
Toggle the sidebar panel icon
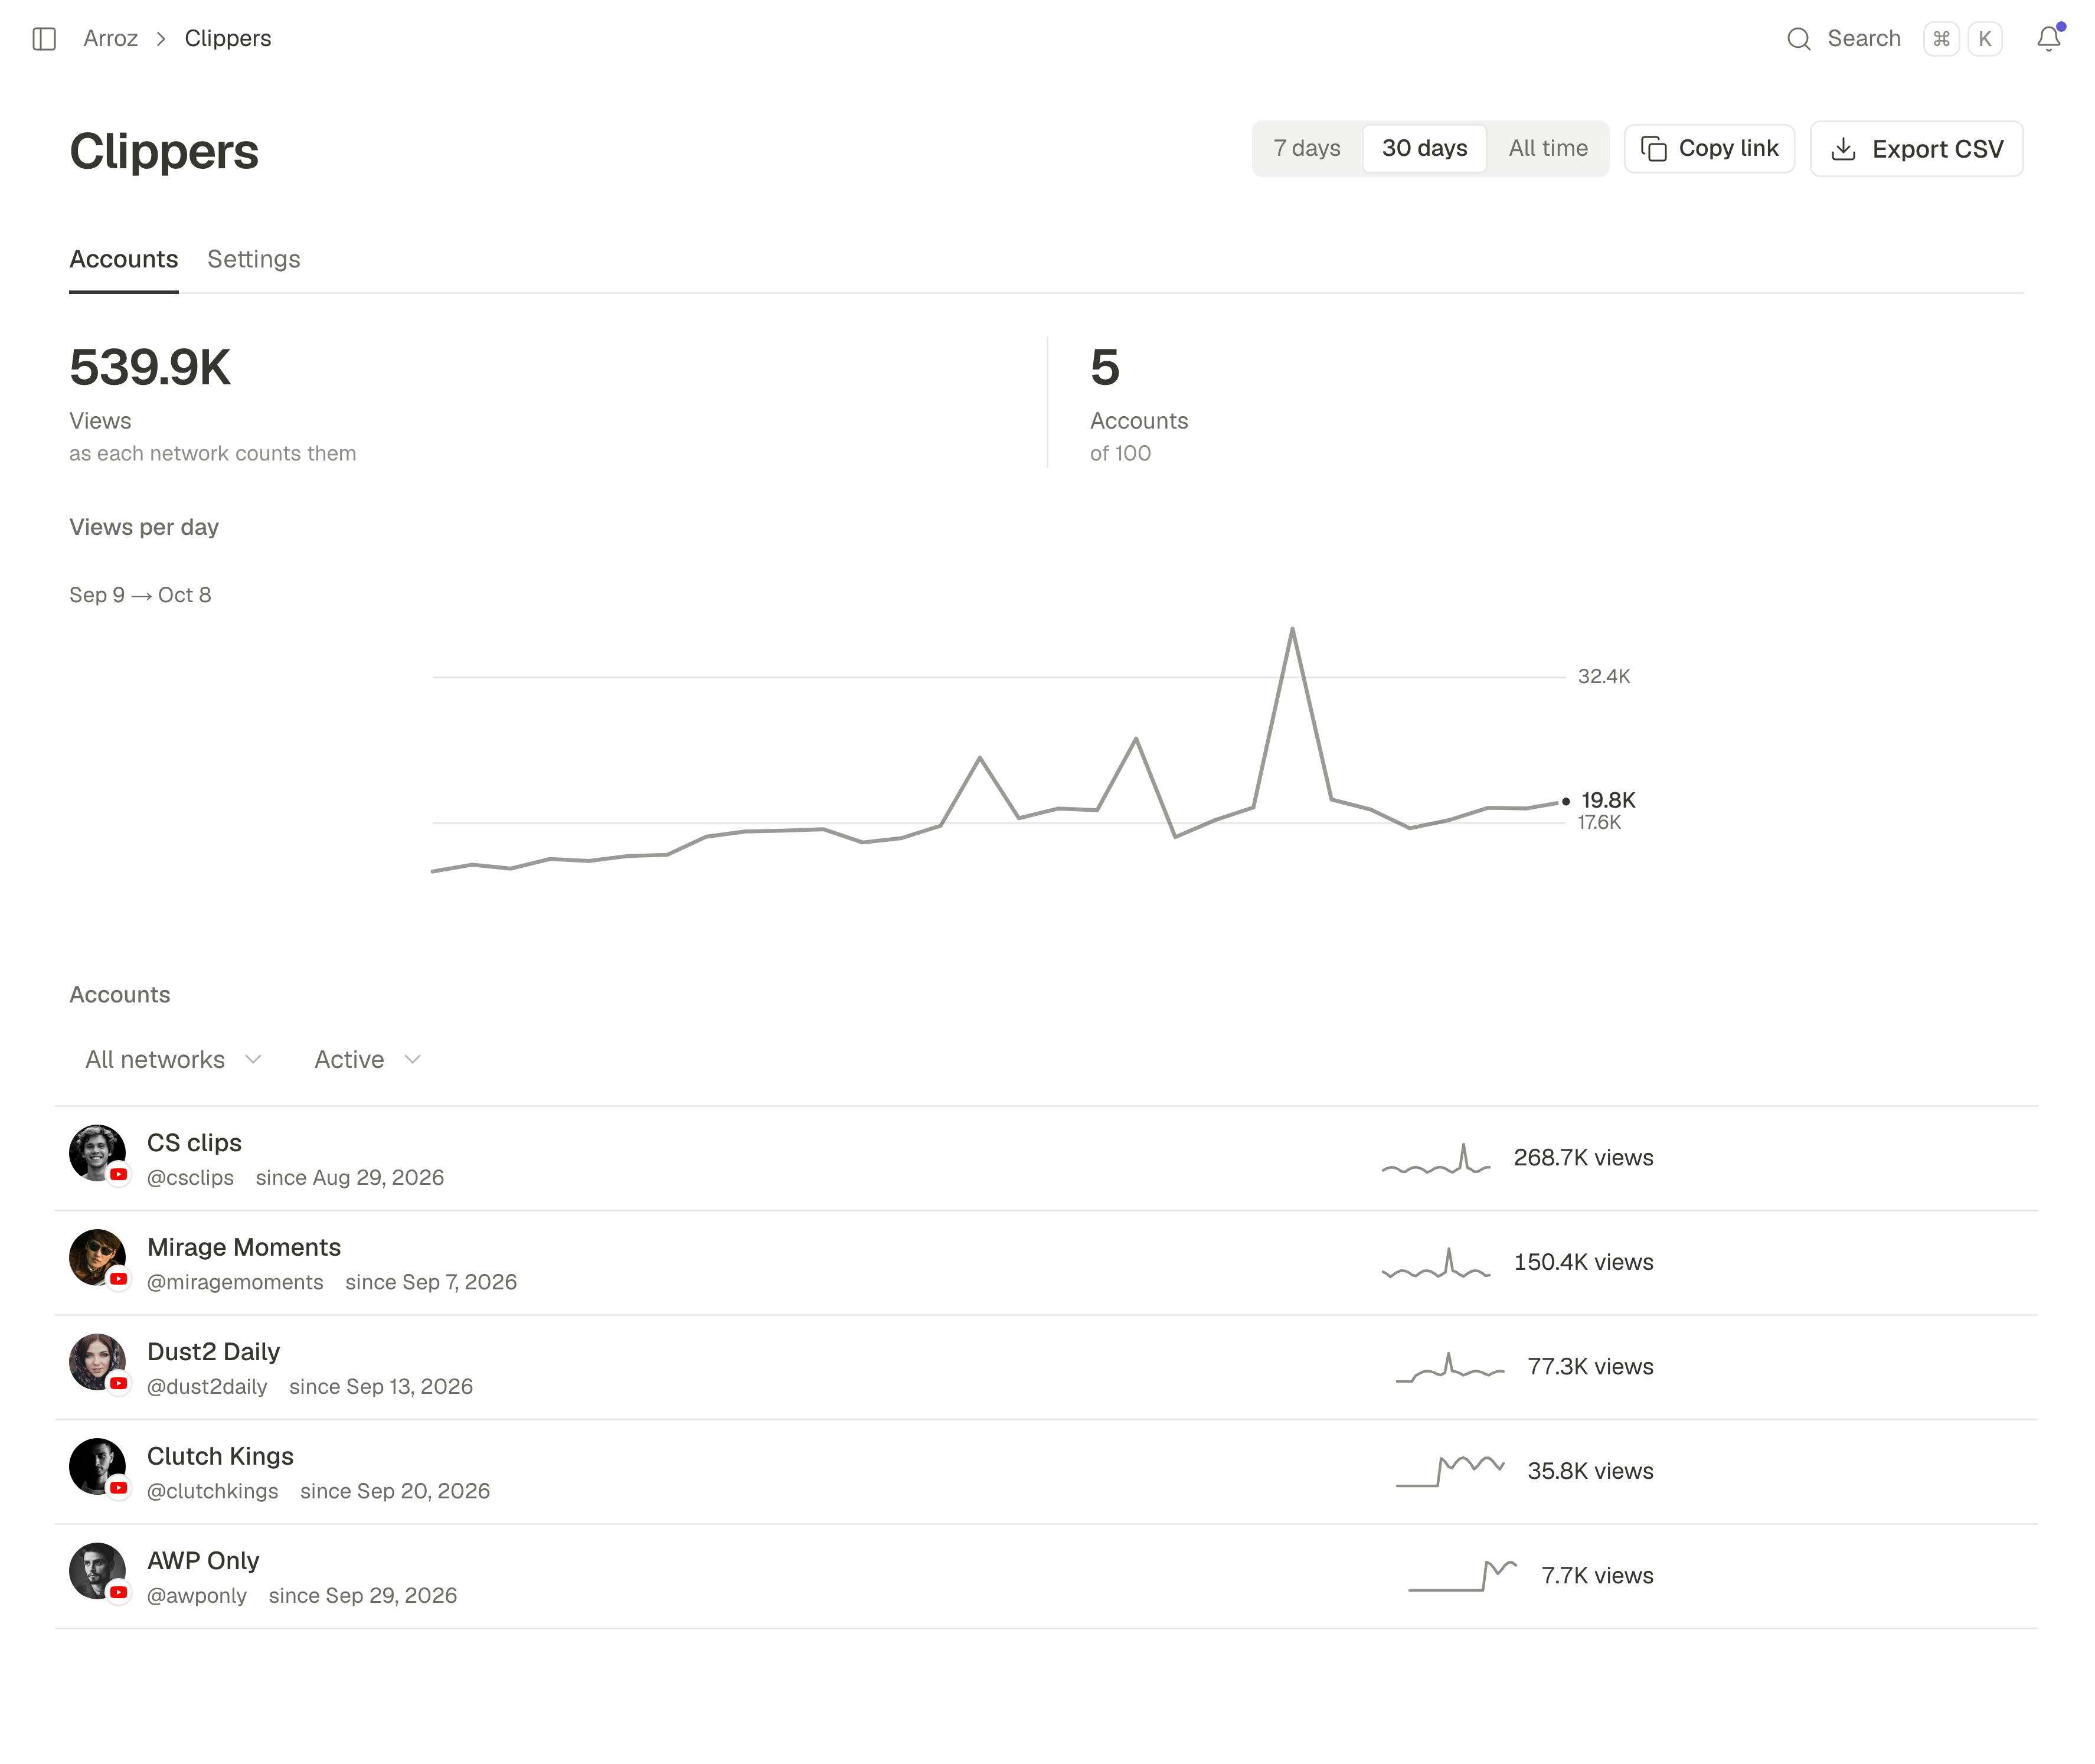44,39
